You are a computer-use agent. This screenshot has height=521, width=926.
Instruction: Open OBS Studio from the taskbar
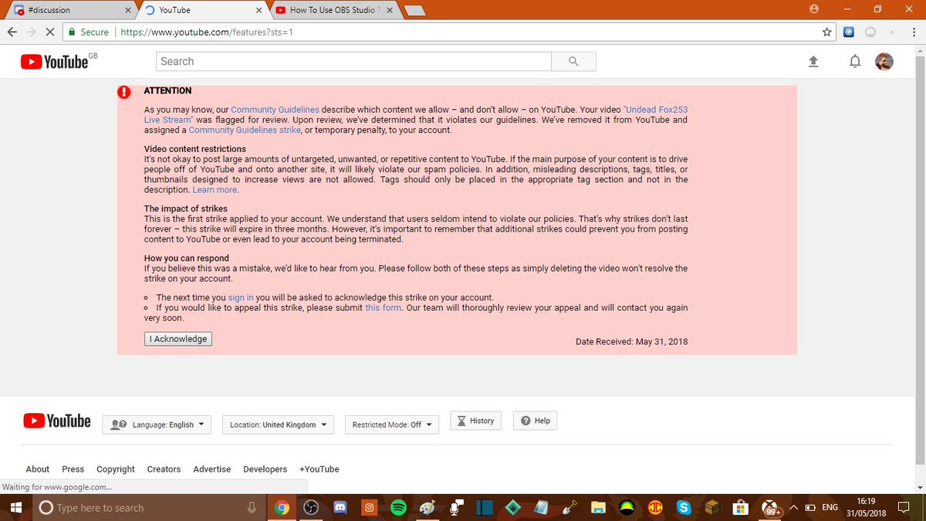310,508
